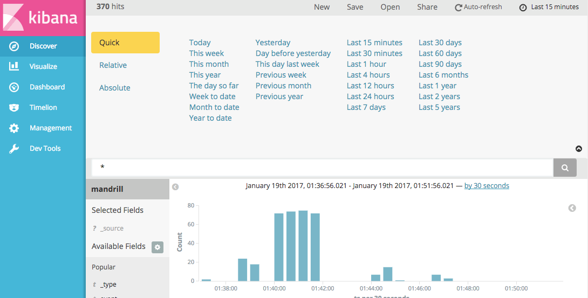The image size is (588, 298).
Task: Collapse the histogram chart with right-side arrow
Action: (572, 208)
